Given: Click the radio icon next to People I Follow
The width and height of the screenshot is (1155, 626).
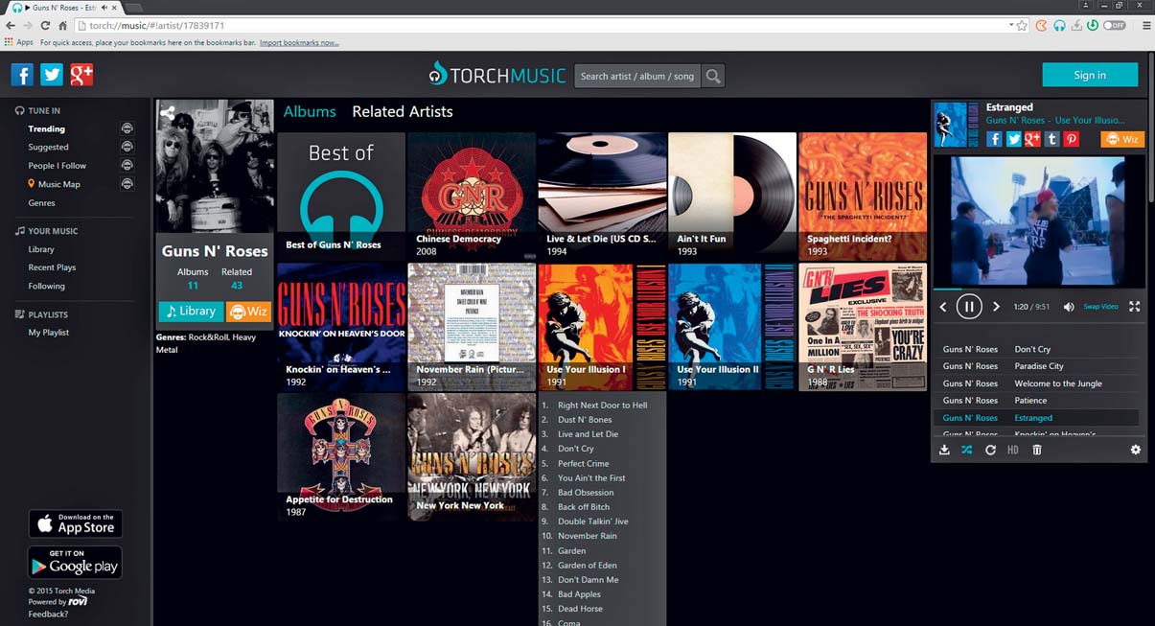Looking at the screenshot, I should click(x=127, y=165).
